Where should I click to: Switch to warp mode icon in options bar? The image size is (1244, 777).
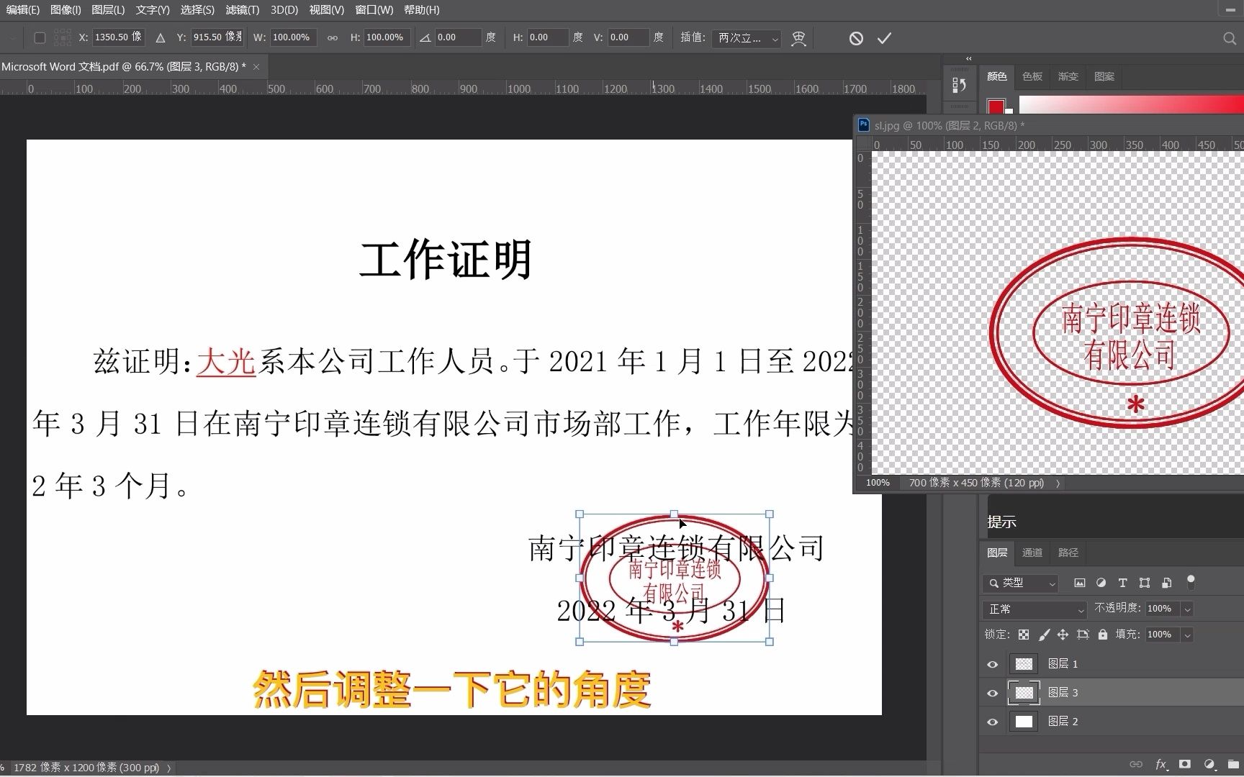[798, 38]
